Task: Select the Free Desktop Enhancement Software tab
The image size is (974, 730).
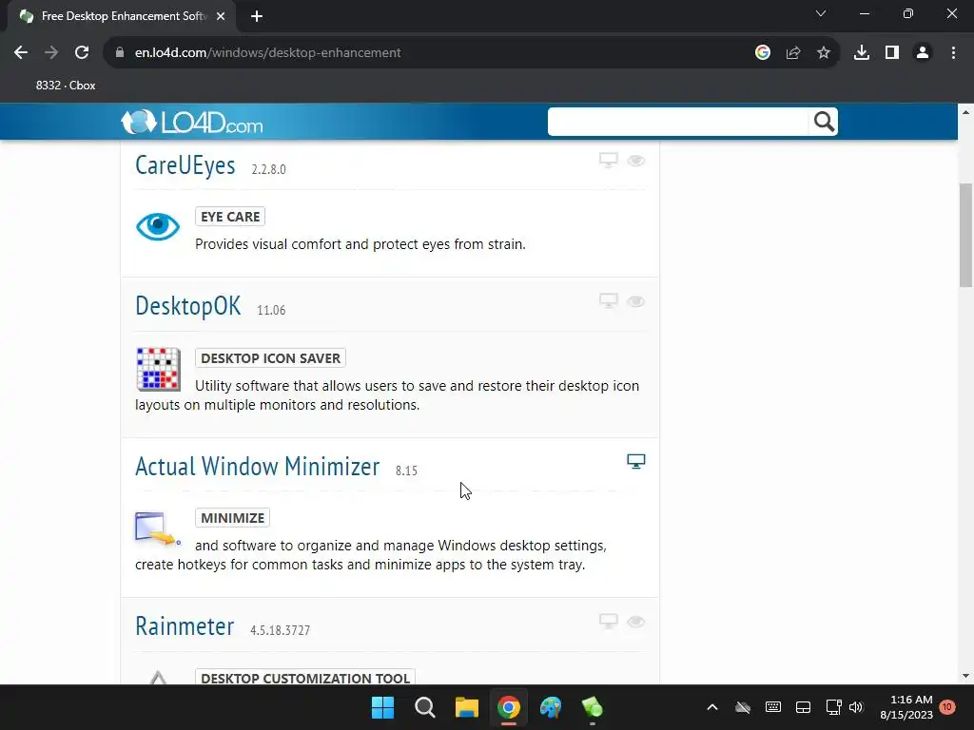Action: point(122,16)
